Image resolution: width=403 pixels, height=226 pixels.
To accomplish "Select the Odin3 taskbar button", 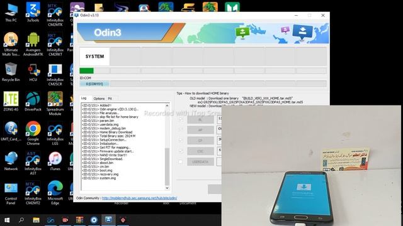I will 108,220.
